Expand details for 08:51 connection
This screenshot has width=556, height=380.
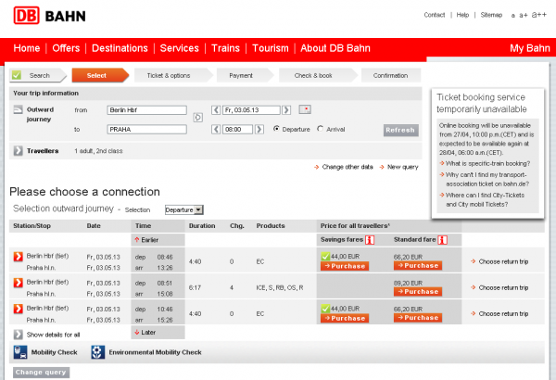pos(19,283)
